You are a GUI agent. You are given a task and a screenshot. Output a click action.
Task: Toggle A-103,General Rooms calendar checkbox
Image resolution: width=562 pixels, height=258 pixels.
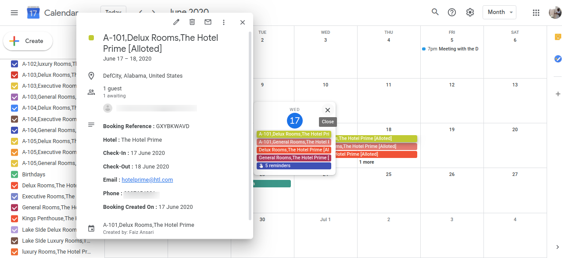(14, 97)
